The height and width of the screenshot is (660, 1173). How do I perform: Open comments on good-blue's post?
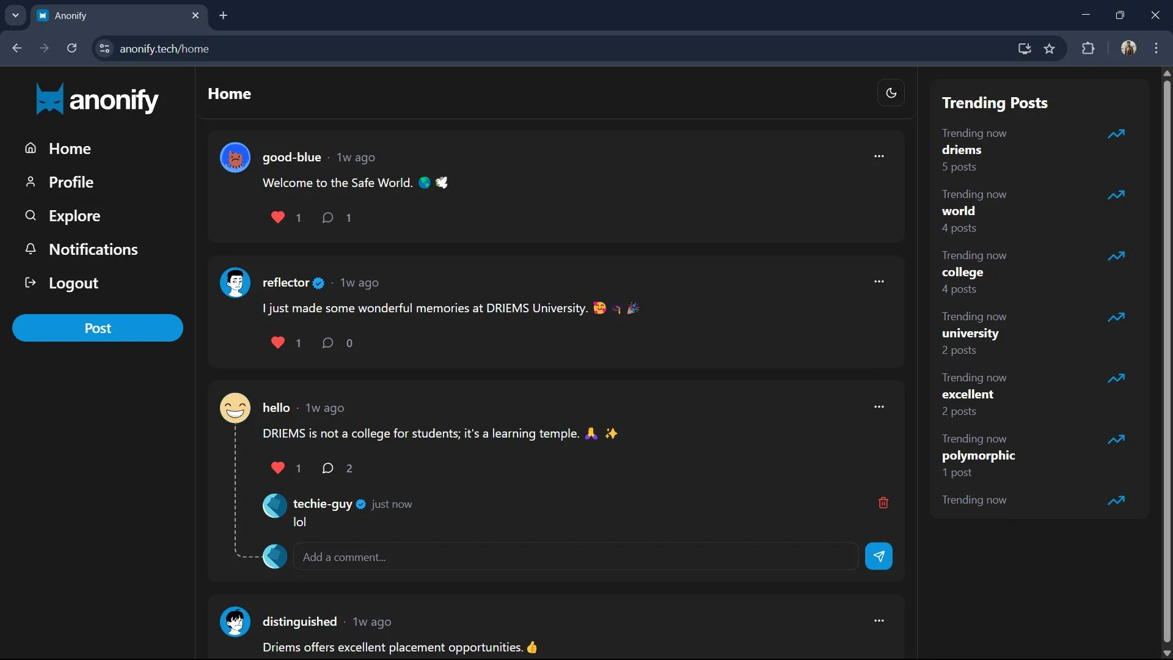(328, 218)
